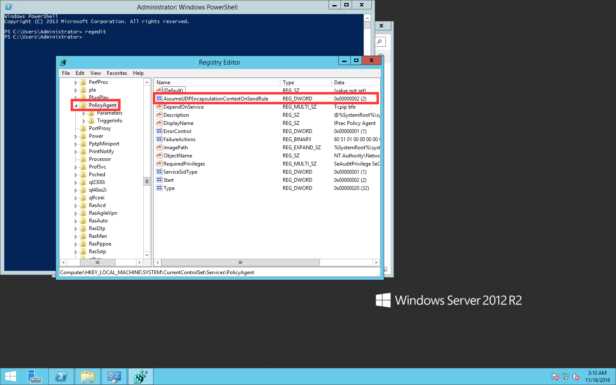Open the Edit menu in Registry Editor
The width and height of the screenshot is (616, 385).
point(80,73)
